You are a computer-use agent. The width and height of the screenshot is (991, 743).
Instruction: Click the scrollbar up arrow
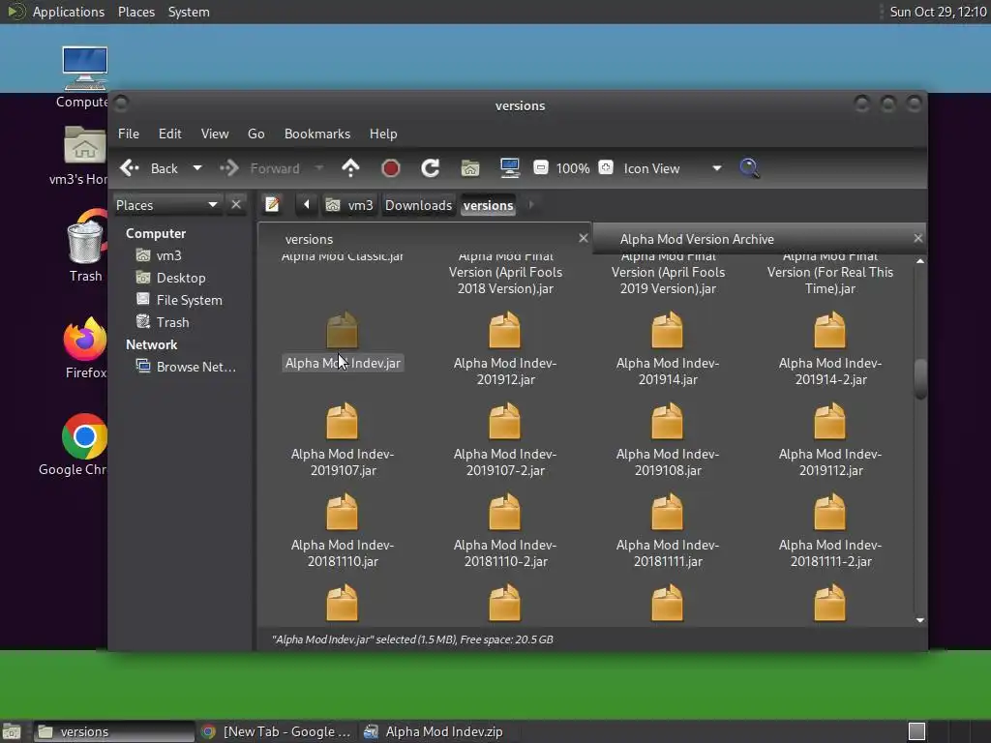tap(920, 261)
